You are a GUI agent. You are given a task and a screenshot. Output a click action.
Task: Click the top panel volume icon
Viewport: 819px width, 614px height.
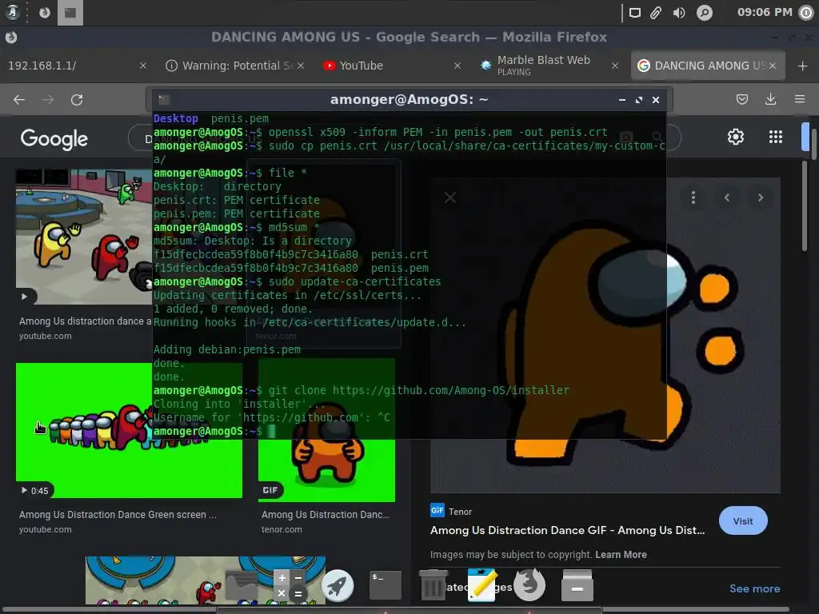tap(678, 13)
